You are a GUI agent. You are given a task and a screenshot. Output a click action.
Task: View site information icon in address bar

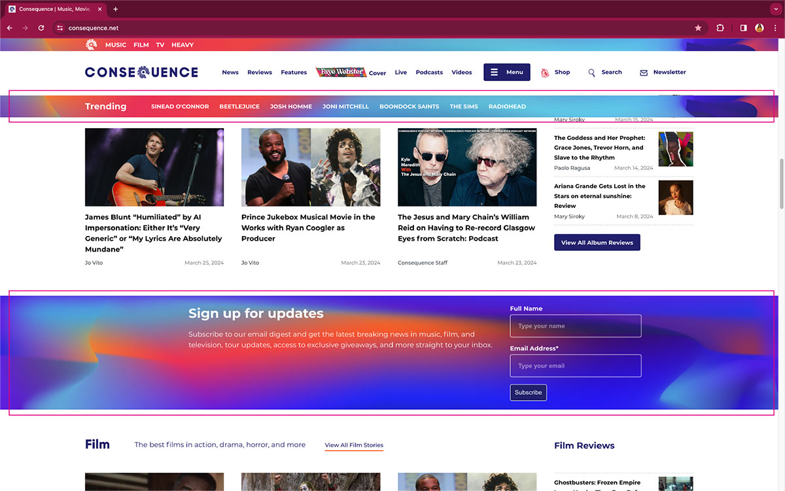pyautogui.click(x=60, y=28)
